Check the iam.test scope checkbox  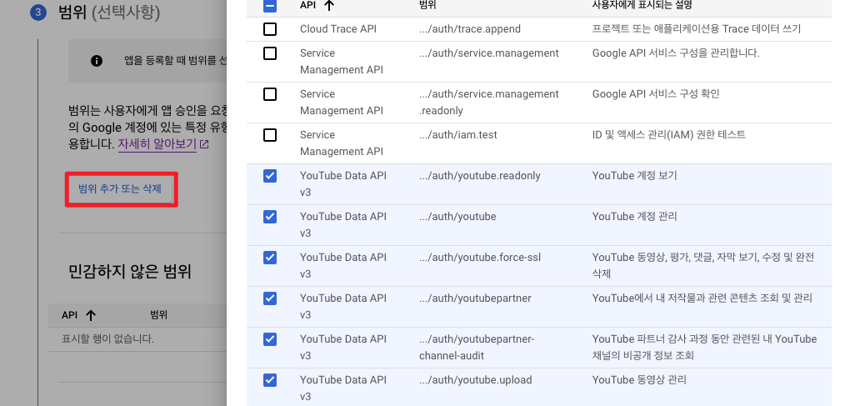tap(270, 135)
